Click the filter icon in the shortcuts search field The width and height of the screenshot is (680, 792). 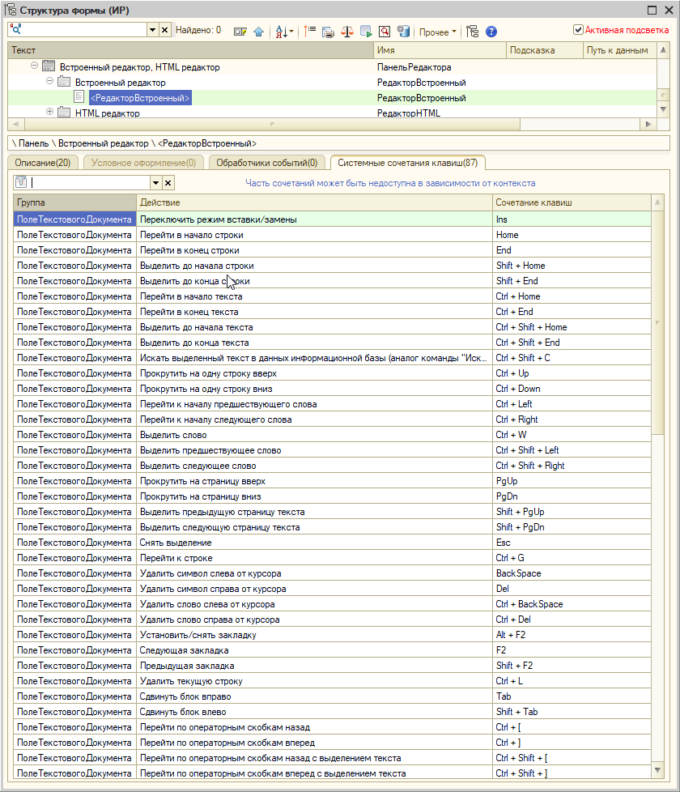pyautogui.click(x=21, y=182)
